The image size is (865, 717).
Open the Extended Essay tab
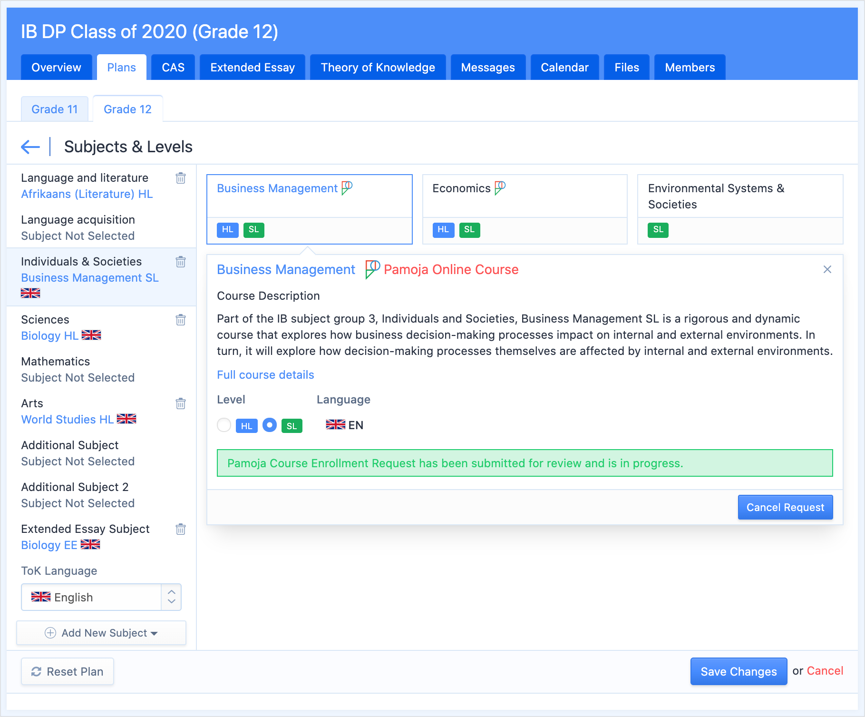coord(253,68)
